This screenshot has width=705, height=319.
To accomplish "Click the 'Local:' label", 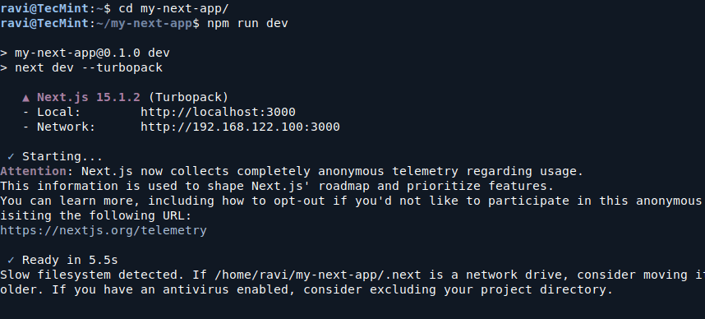I will pyautogui.click(x=58, y=112).
